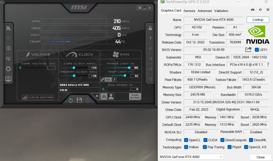Toggle the power and temp limit link icon
The image size is (273, 161).
[103, 80]
